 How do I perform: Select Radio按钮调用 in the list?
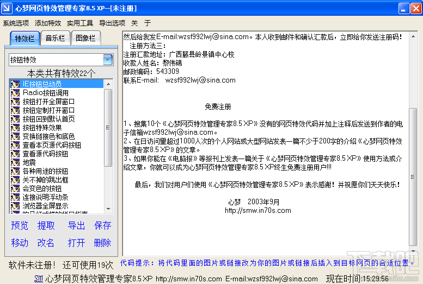pos(57,93)
